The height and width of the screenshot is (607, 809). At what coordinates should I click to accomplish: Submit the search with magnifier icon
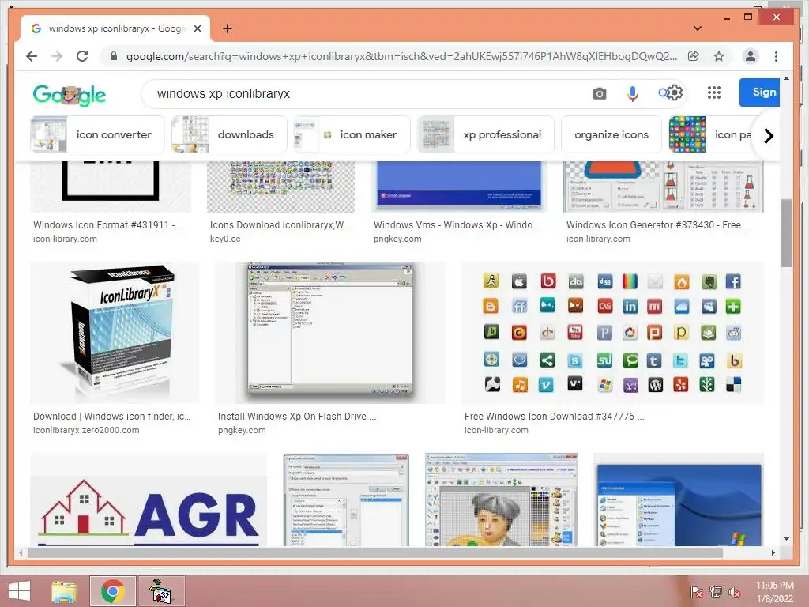[663, 93]
